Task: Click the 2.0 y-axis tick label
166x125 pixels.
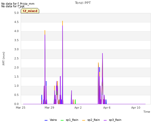Action: pos(16,68)
